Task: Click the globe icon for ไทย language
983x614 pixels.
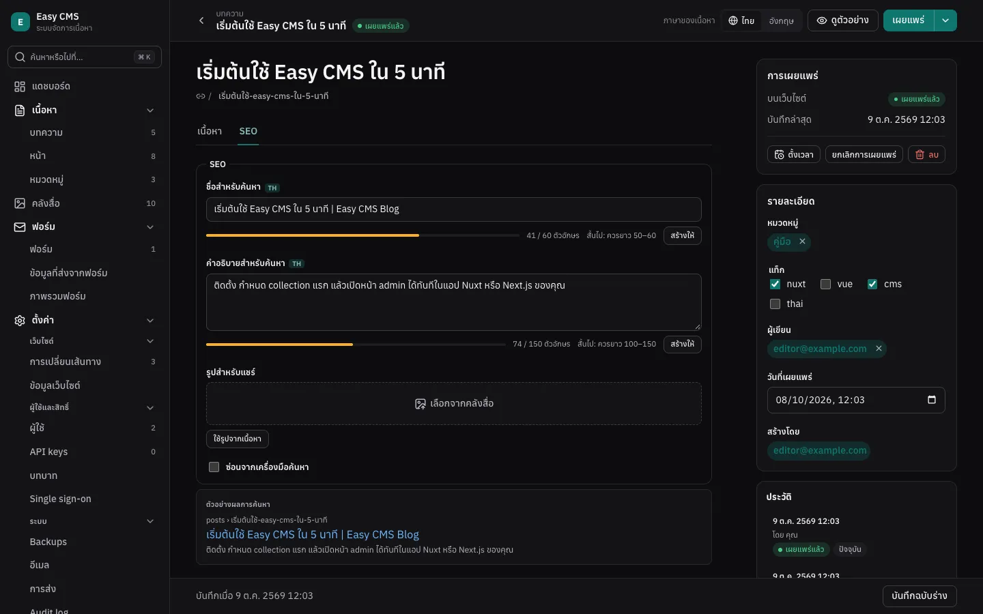Action: pos(733,20)
